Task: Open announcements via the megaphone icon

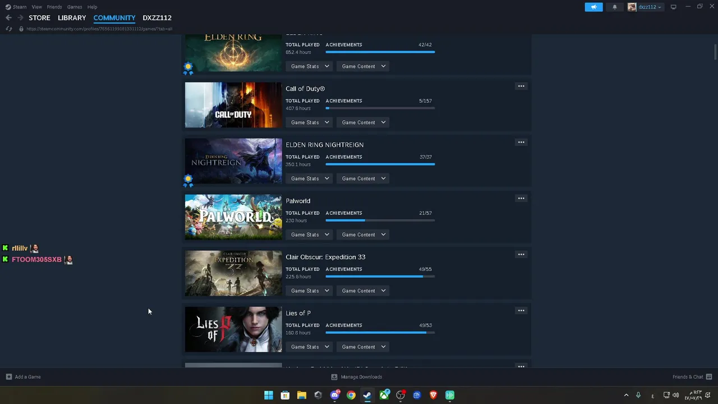Action: click(593, 7)
